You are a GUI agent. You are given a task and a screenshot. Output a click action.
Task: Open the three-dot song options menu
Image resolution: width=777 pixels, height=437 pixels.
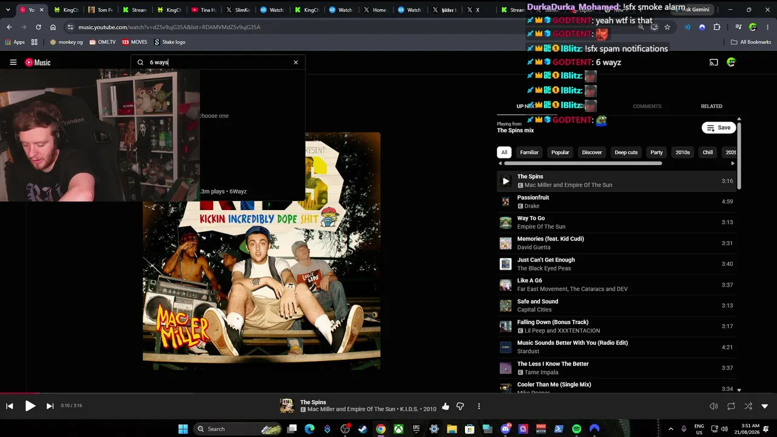[x=479, y=406]
